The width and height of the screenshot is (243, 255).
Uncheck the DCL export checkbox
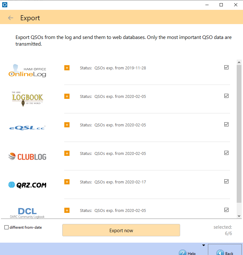pyautogui.click(x=226, y=210)
